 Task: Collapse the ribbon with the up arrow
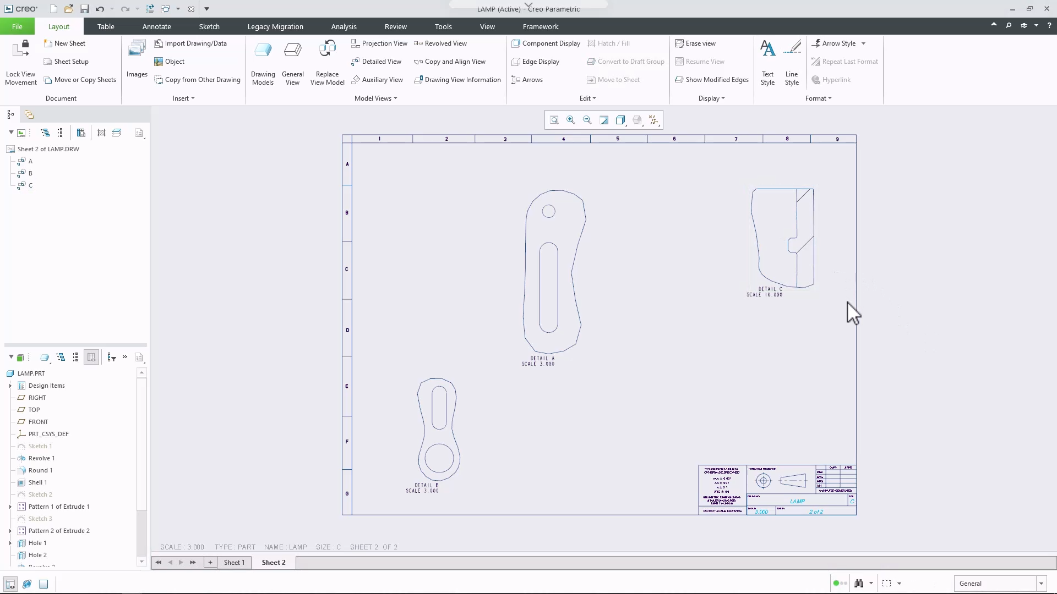(994, 25)
